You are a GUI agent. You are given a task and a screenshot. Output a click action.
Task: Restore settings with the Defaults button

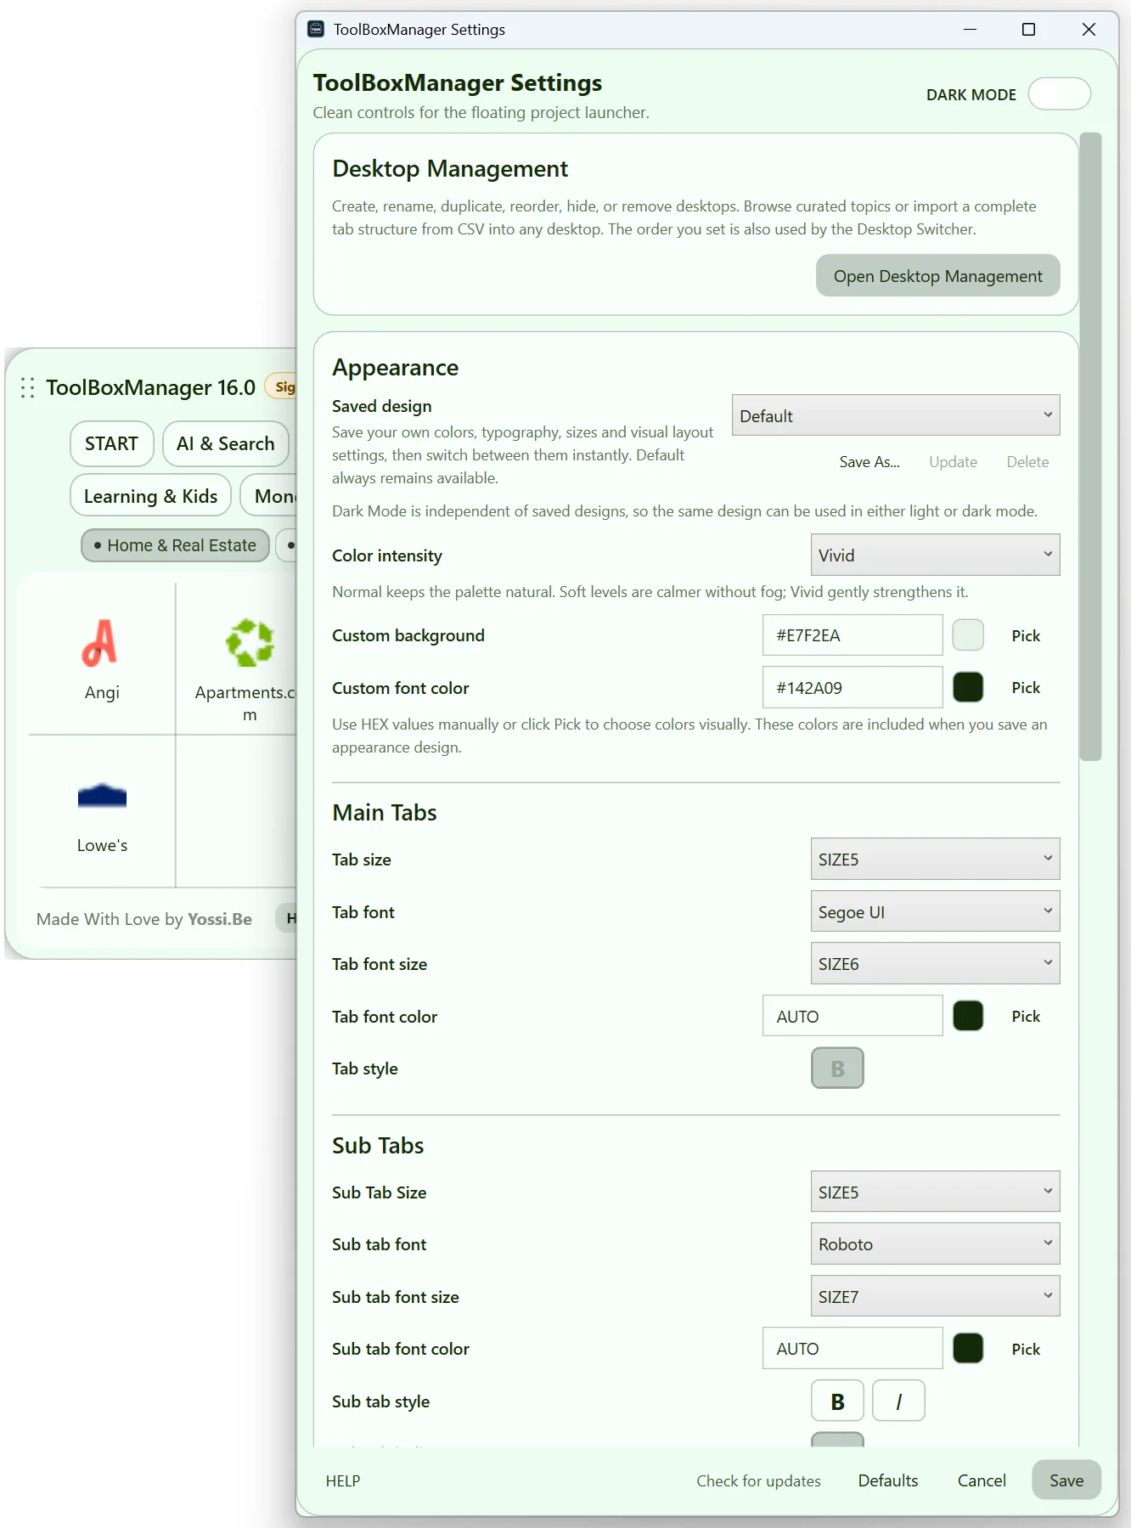[888, 1480]
